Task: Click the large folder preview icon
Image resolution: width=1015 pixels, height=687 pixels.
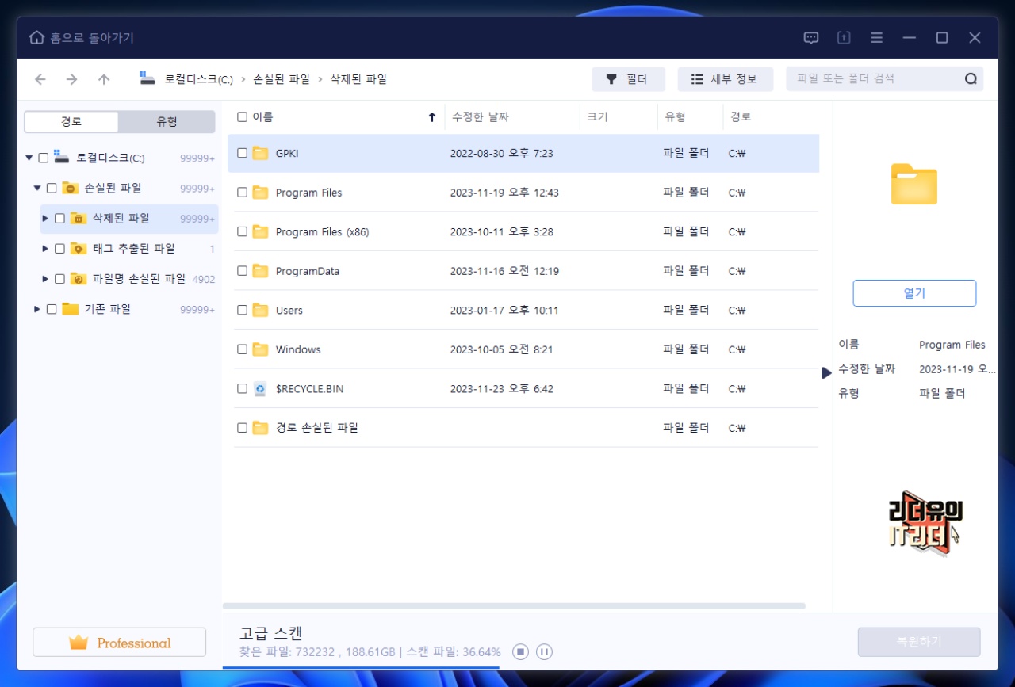Action: (914, 185)
